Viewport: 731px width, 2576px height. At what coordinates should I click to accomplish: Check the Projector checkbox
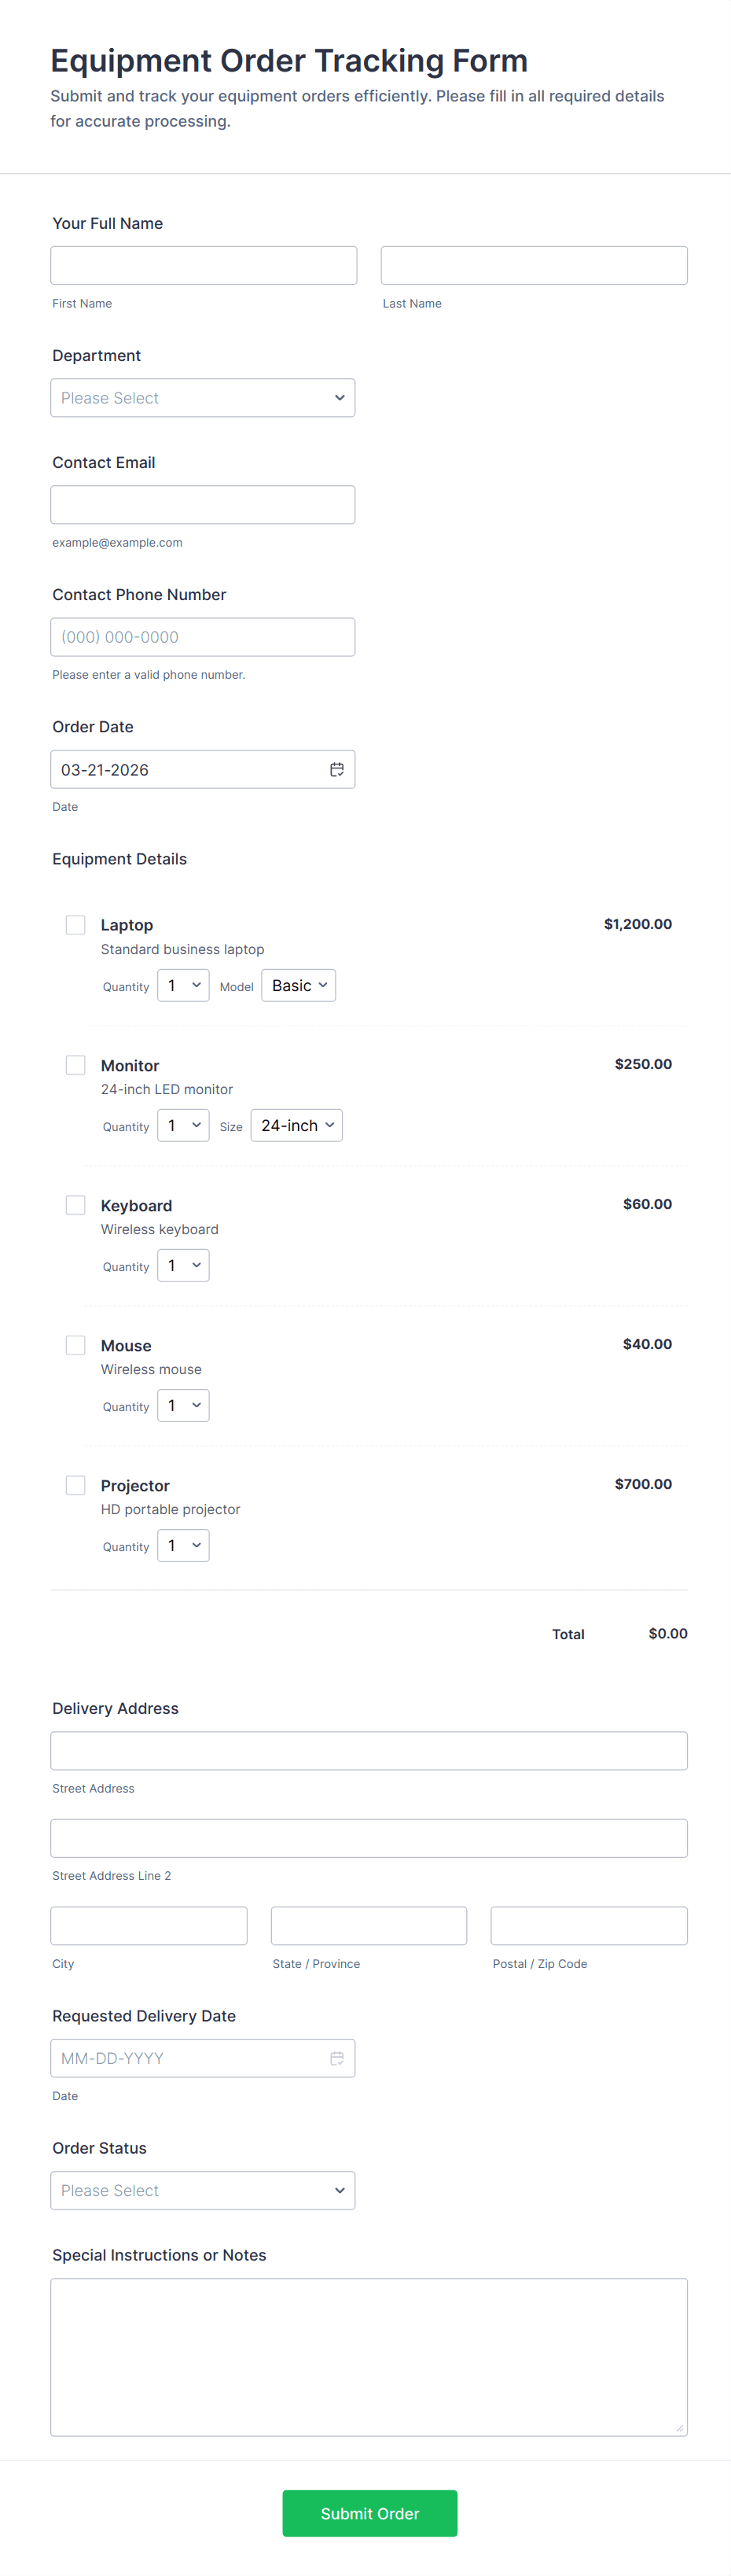(x=76, y=1485)
